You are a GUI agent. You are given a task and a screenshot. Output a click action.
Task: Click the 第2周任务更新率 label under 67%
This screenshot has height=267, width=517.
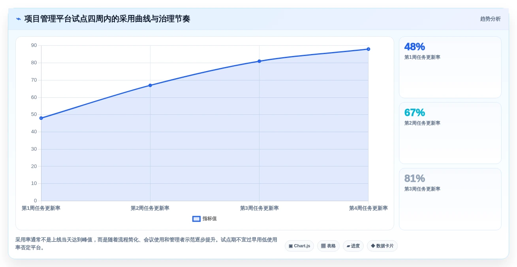pyautogui.click(x=422, y=123)
